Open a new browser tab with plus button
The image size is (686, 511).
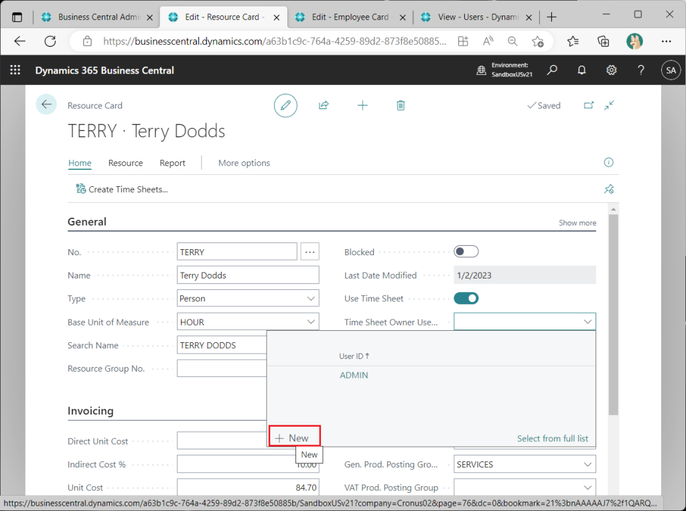click(x=552, y=17)
